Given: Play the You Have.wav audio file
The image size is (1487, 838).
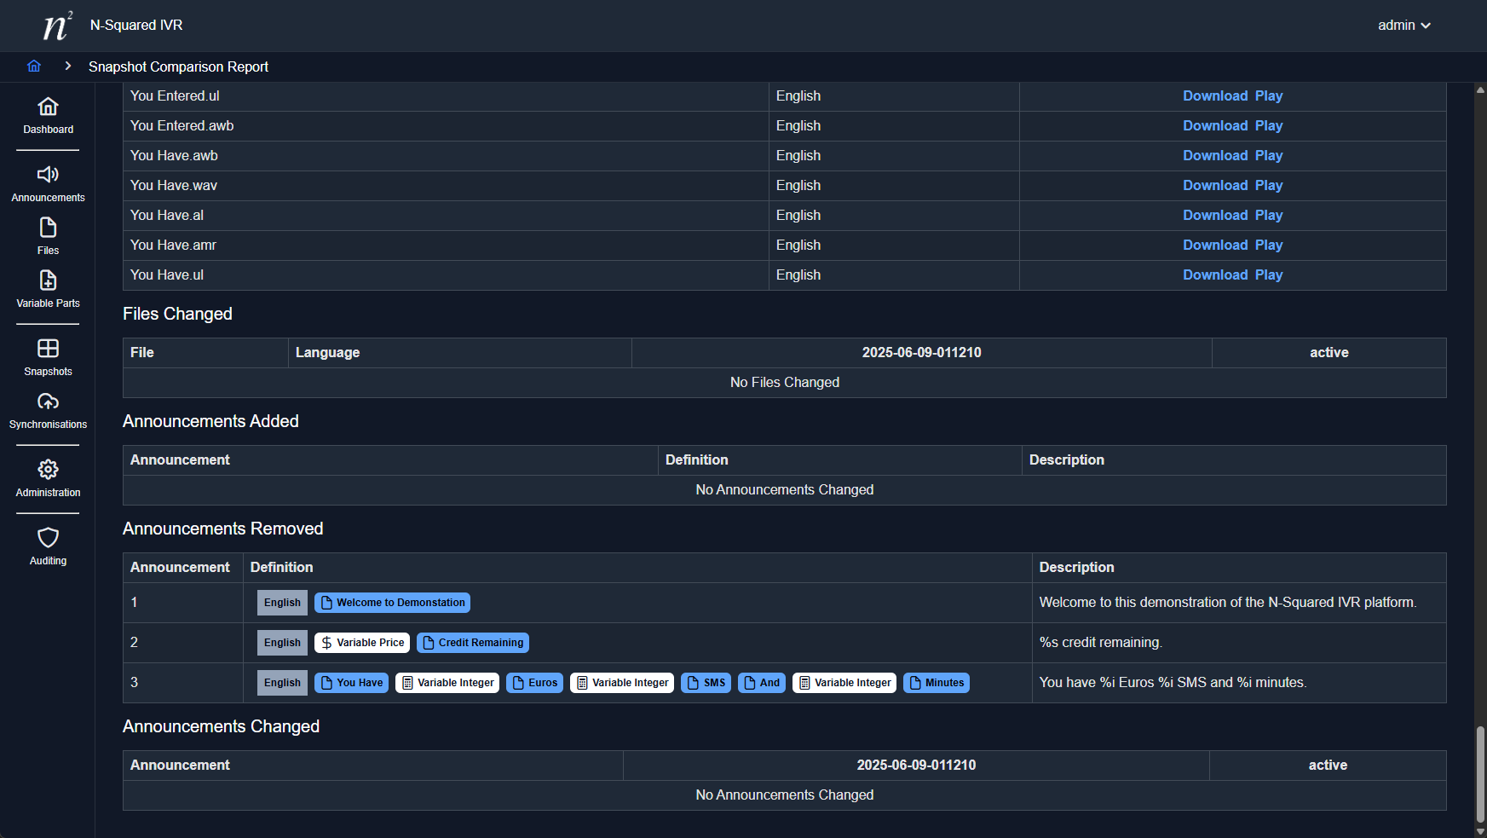Looking at the screenshot, I should pos(1268,186).
